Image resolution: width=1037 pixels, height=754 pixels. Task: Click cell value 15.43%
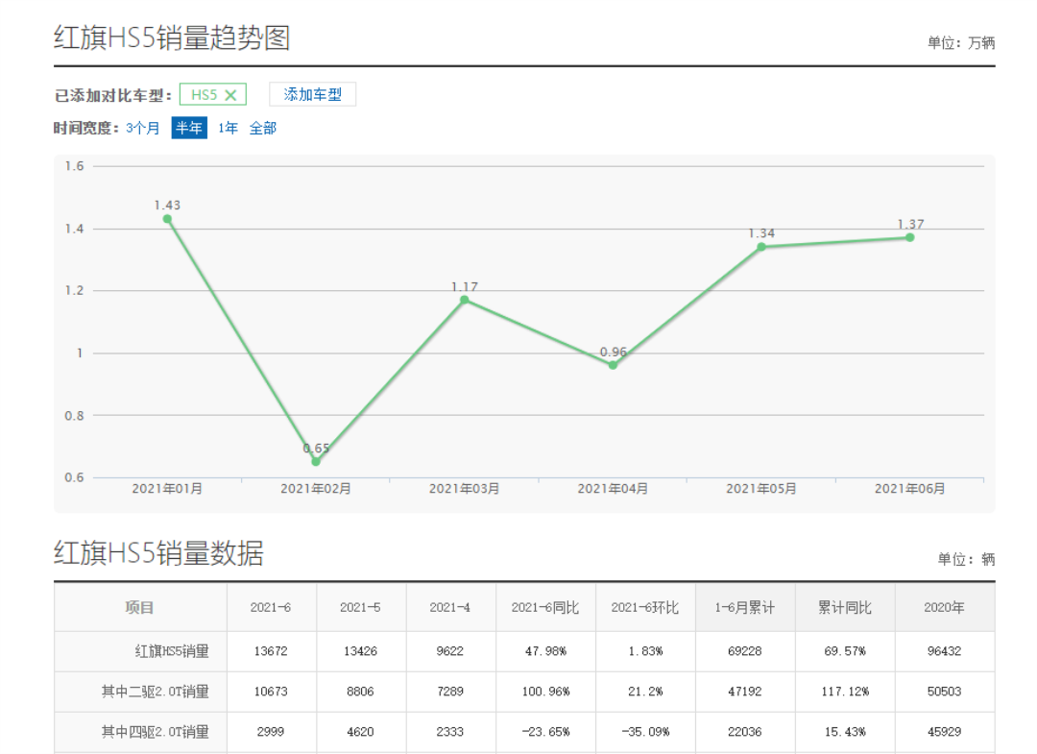click(x=845, y=732)
